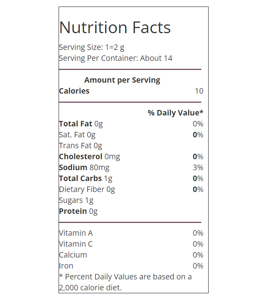Screen dimensions: 261x302
Task: Click the calories value 10
Action: click(199, 91)
